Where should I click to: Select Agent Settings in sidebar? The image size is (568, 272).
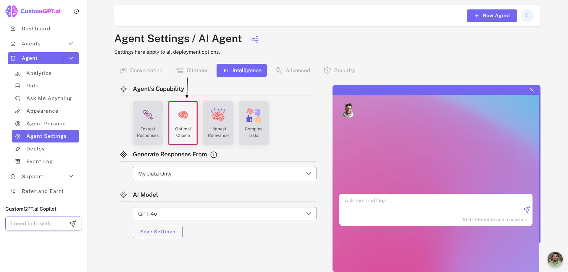(x=45, y=136)
